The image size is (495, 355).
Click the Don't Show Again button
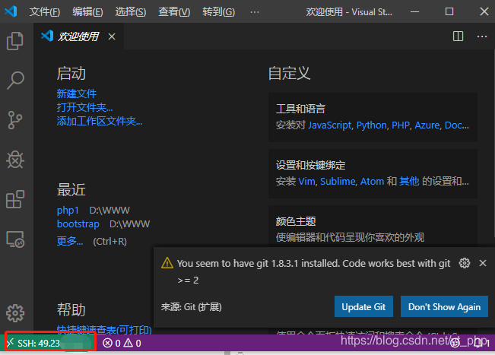(444, 306)
